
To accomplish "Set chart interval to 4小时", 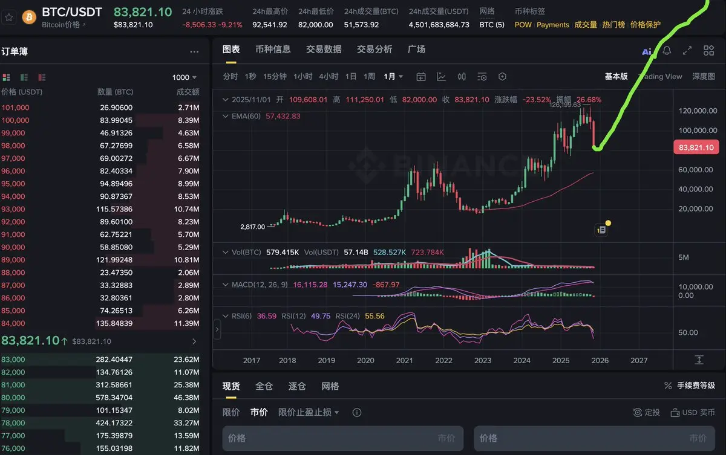I will pos(329,77).
